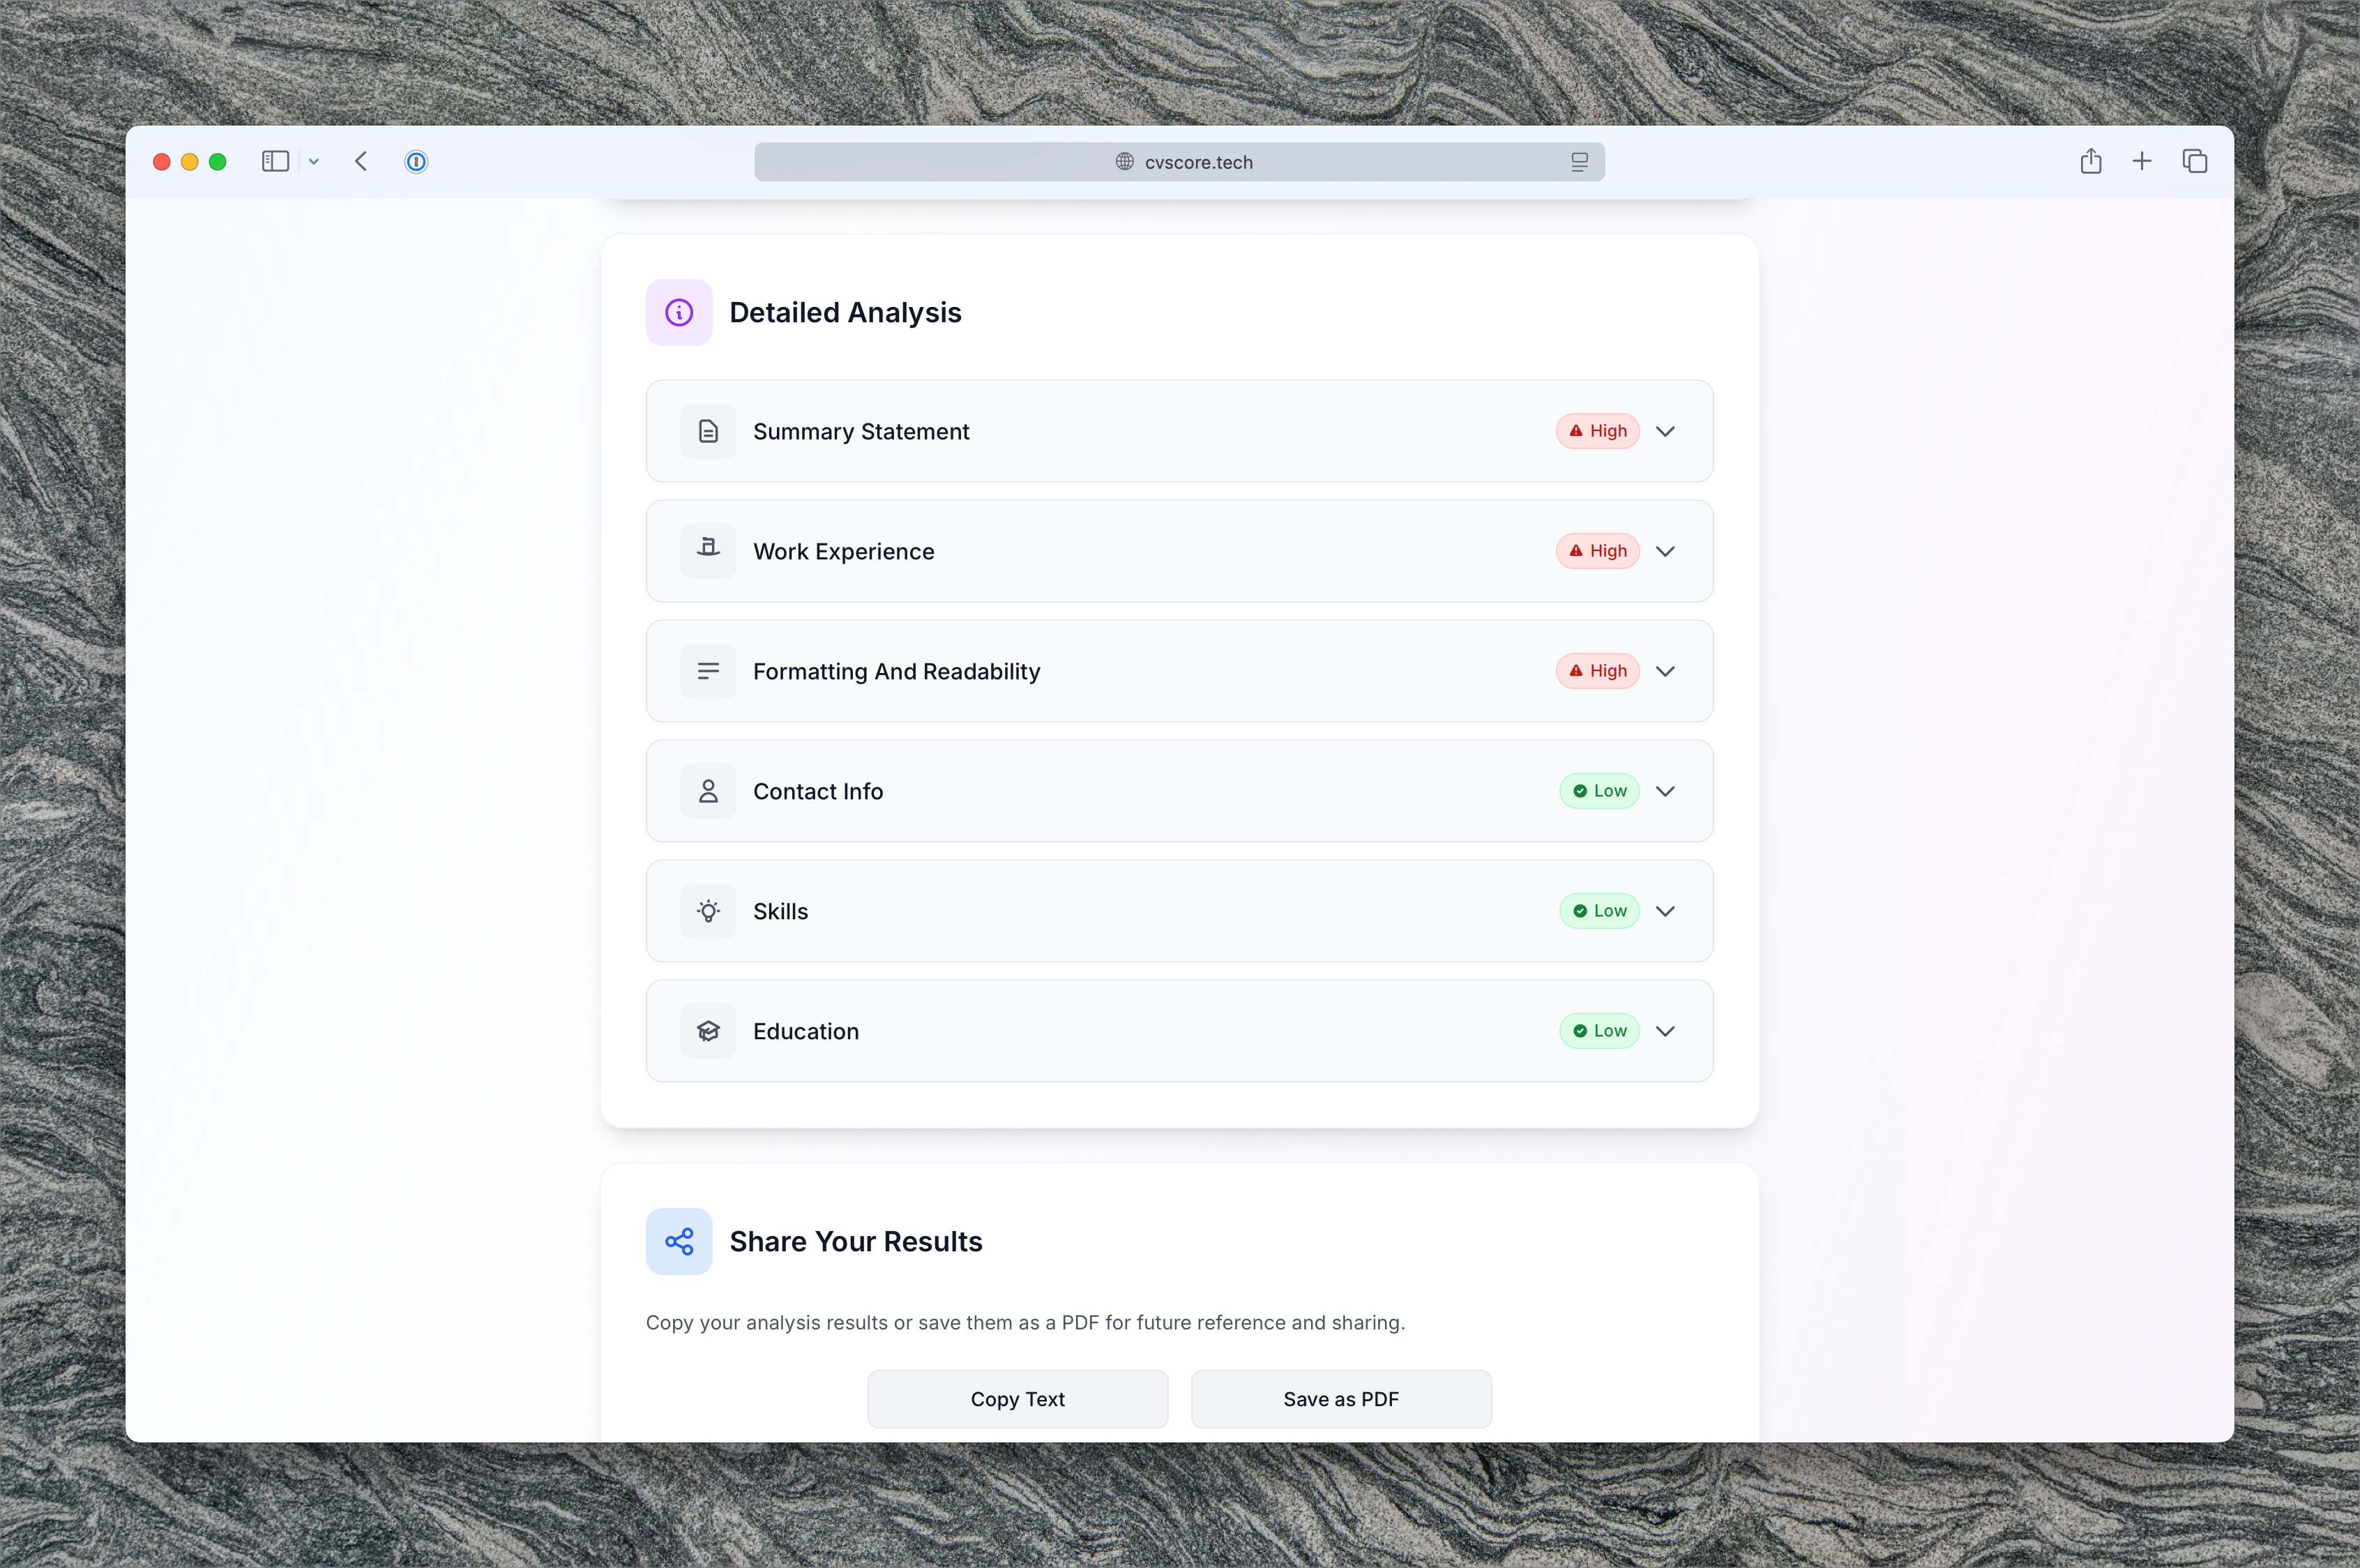
Task: Expand the Work Experience chevron
Action: click(1664, 551)
